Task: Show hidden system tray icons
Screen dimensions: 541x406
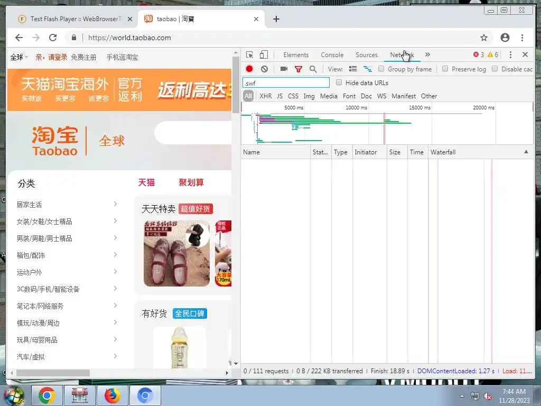Action: (462, 396)
